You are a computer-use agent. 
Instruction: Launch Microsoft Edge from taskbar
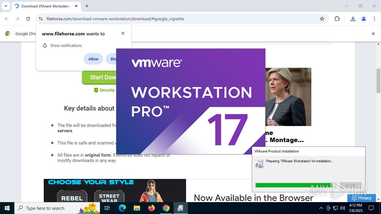pyautogui.click(x=122, y=208)
